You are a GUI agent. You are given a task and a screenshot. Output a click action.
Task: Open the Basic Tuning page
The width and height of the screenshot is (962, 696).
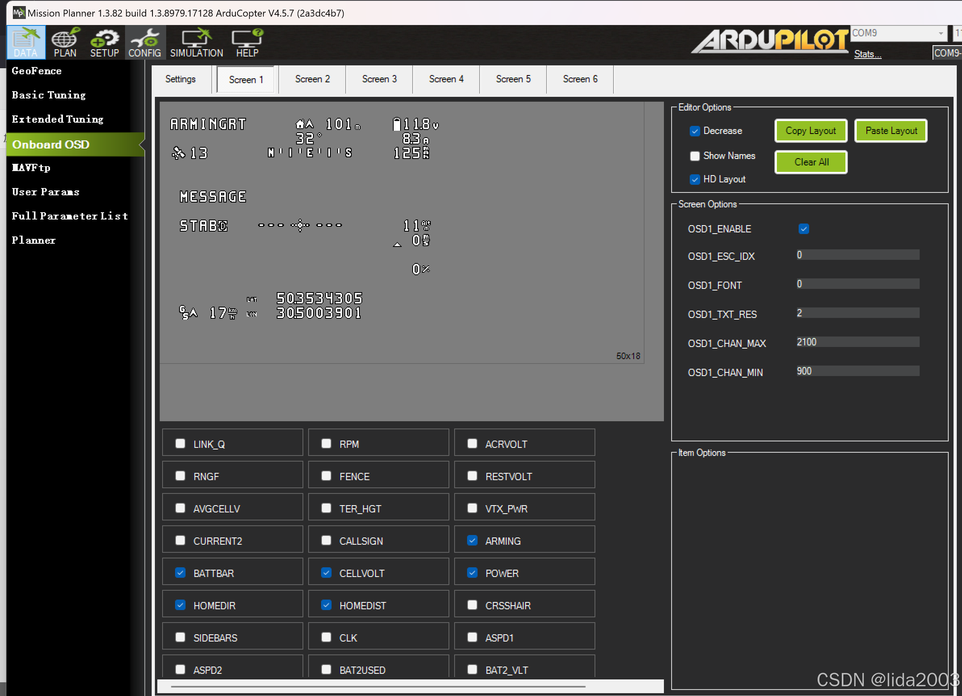coord(49,95)
